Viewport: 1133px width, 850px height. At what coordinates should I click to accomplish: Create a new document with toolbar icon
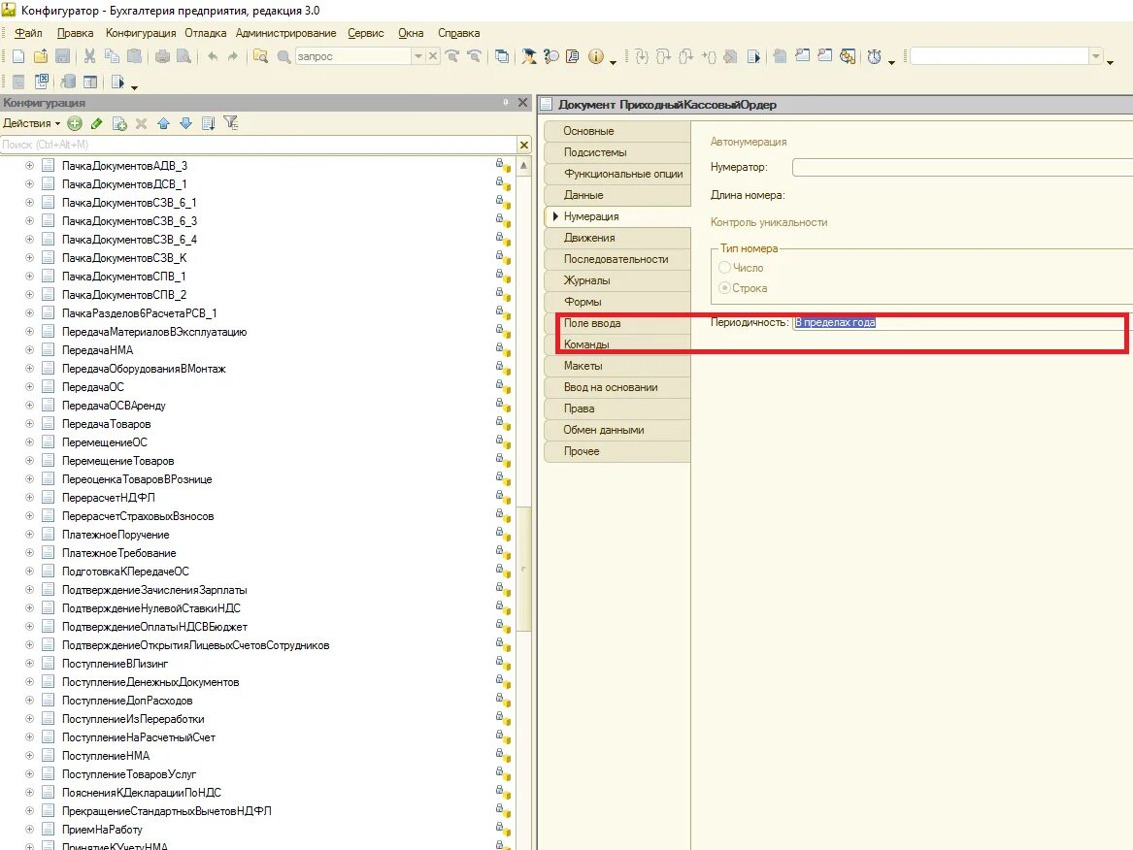click(18, 56)
